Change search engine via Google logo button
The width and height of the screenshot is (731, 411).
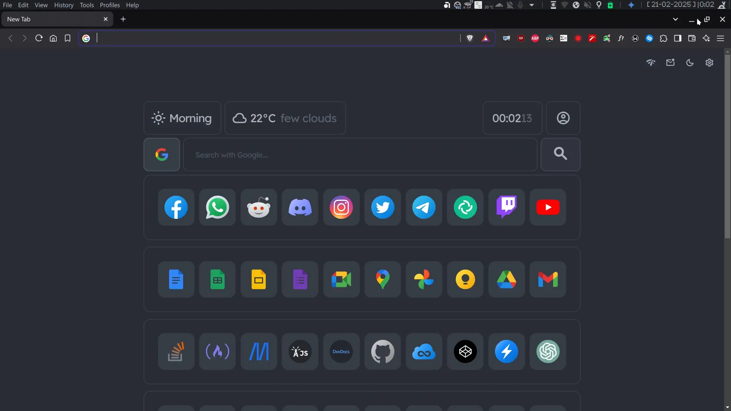[162, 155]
